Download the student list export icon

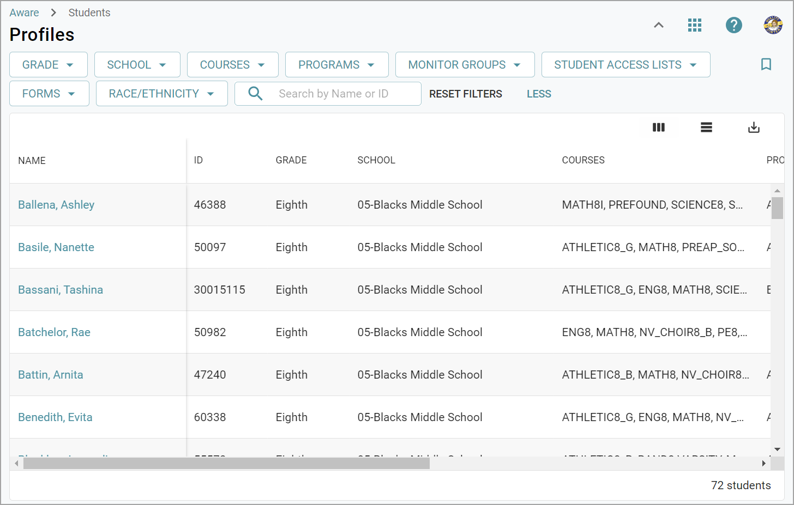tap(754, 127)
